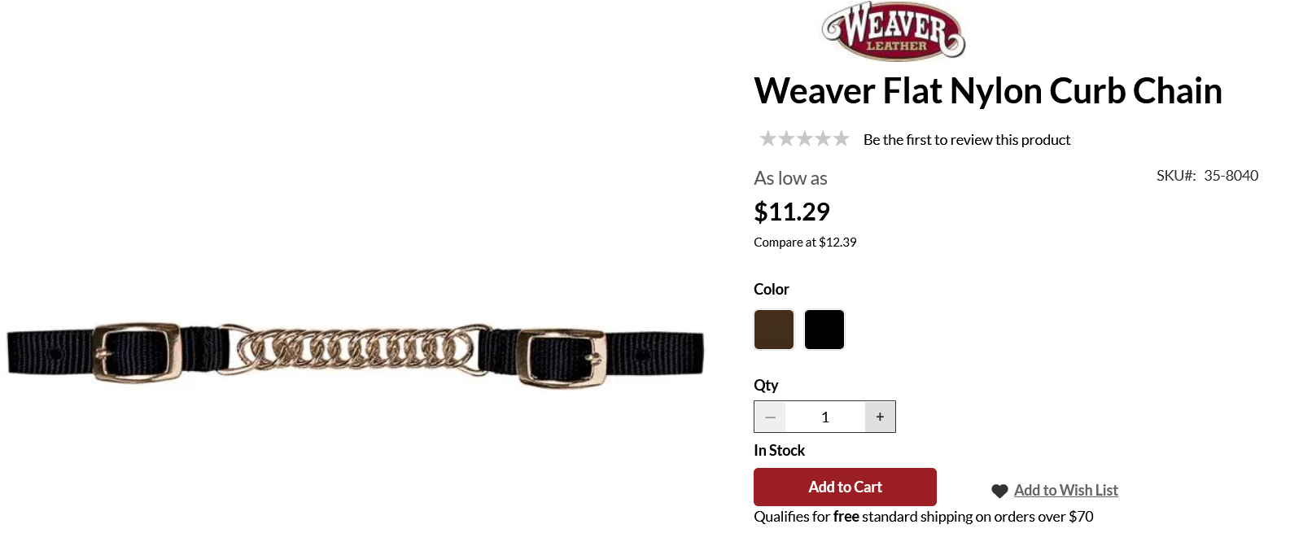The image size is (1290, 555).
Task: Increase quantity with the plus button
Action: coord(880,417)
